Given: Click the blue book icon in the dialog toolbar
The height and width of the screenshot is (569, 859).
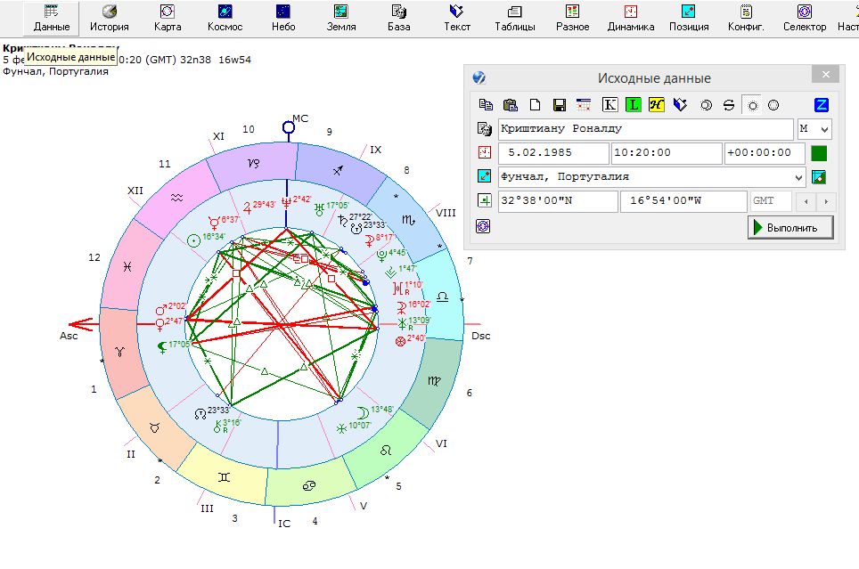Looking at the screenshot, I should pyautogui.click(x=680, y=104).
